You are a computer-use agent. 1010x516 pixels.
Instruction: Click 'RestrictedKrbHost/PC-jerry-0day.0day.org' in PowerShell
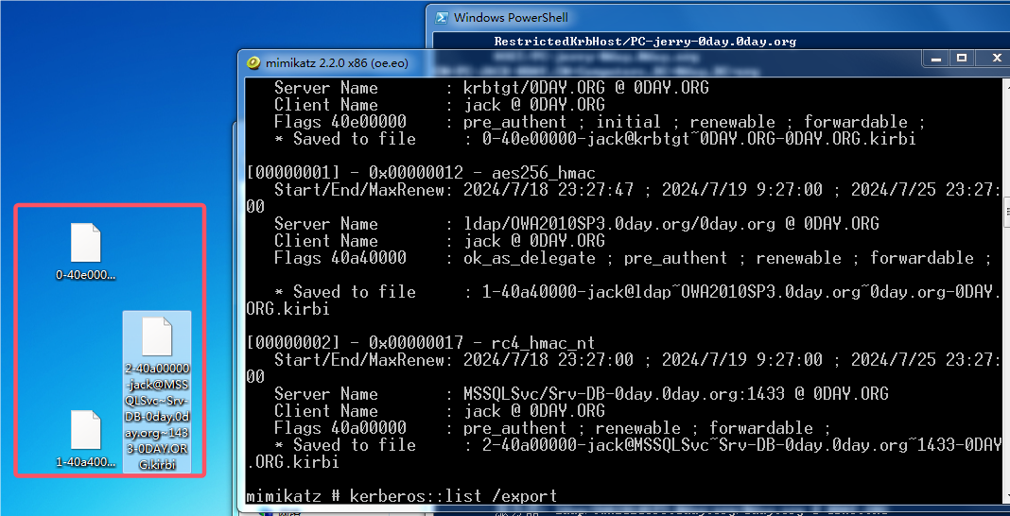point(645,42)
